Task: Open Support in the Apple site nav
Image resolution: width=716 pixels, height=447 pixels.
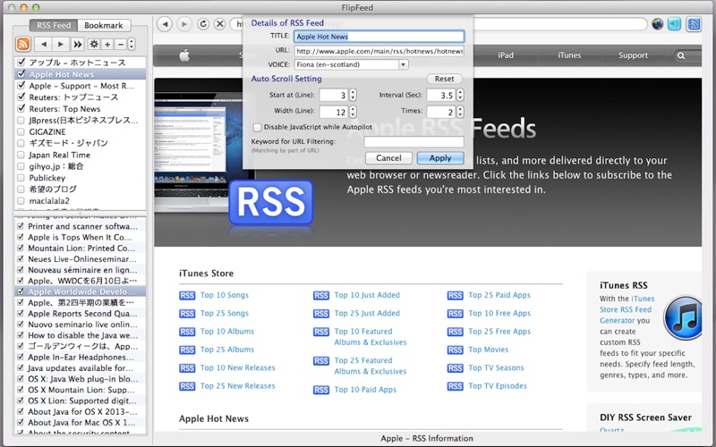Action: pos(633,55)
